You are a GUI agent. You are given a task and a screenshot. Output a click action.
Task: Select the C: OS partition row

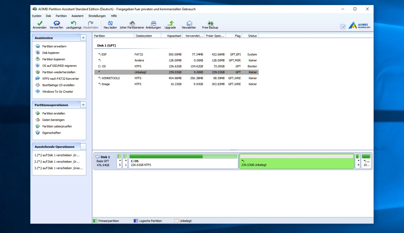click(177, 66)
